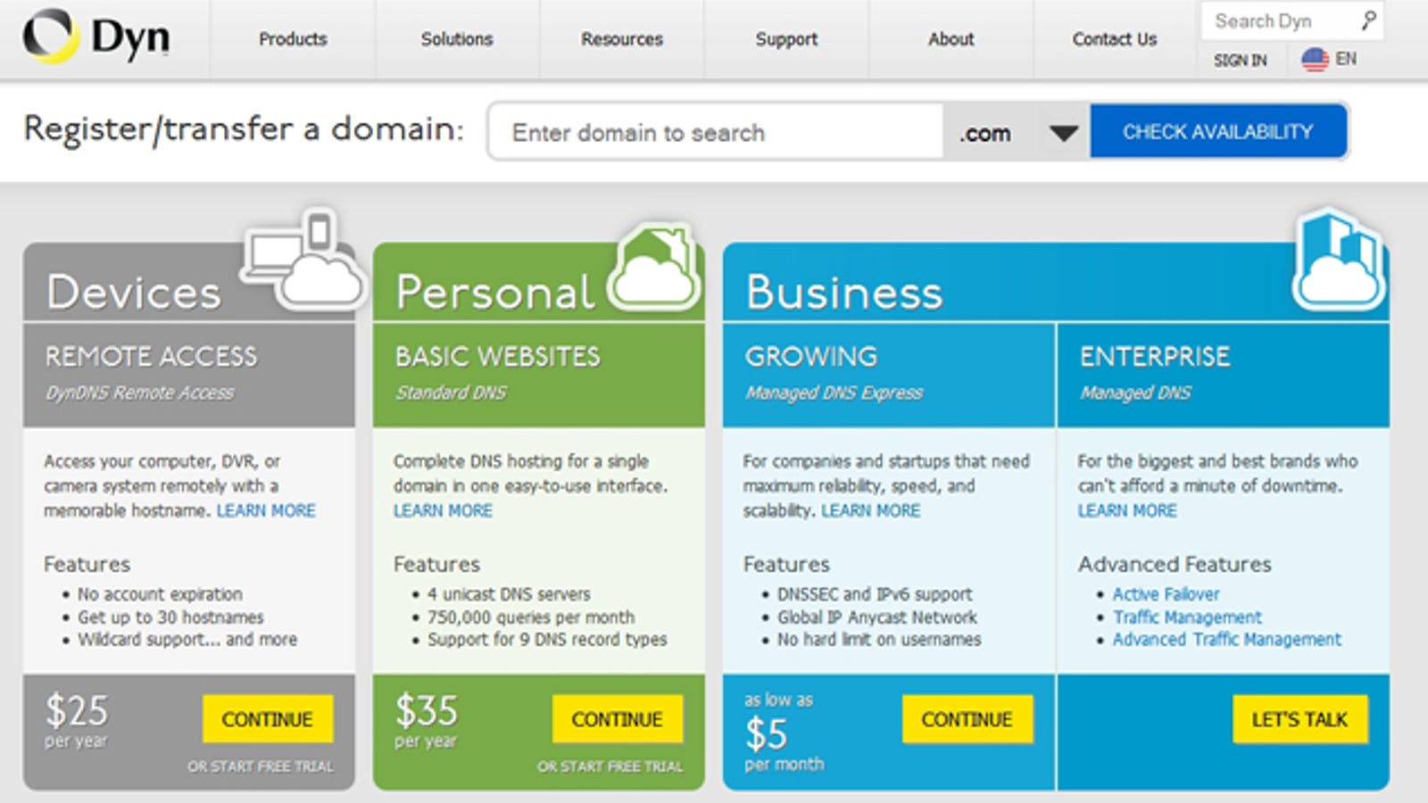The height and width of the screenshot is (803, 1428).
Task: Click '4 unicast DNS servers' text
Action: [509, 594]
